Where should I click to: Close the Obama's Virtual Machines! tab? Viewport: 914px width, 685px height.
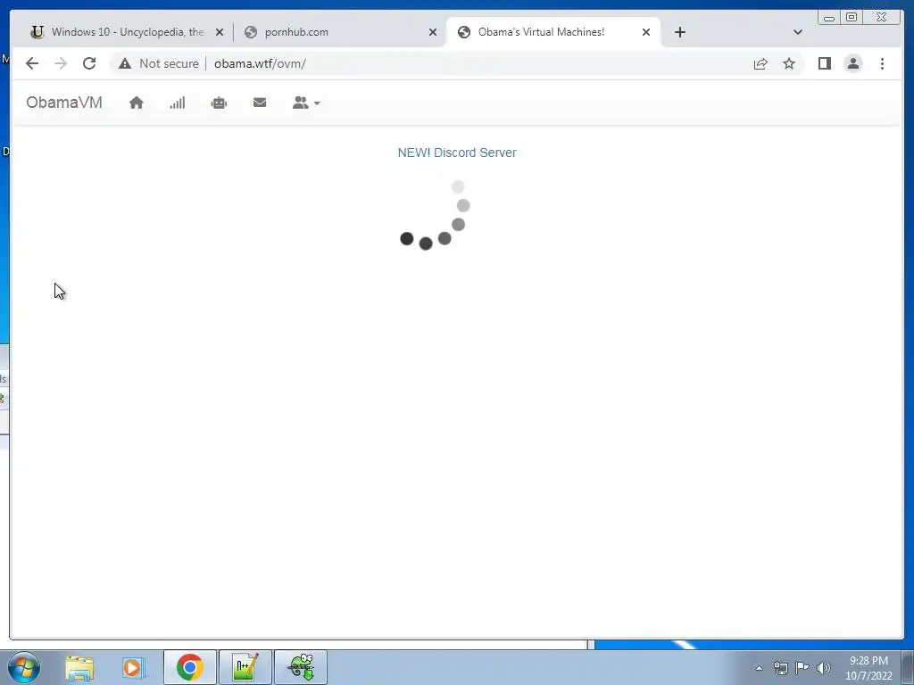tap(646, 33)
